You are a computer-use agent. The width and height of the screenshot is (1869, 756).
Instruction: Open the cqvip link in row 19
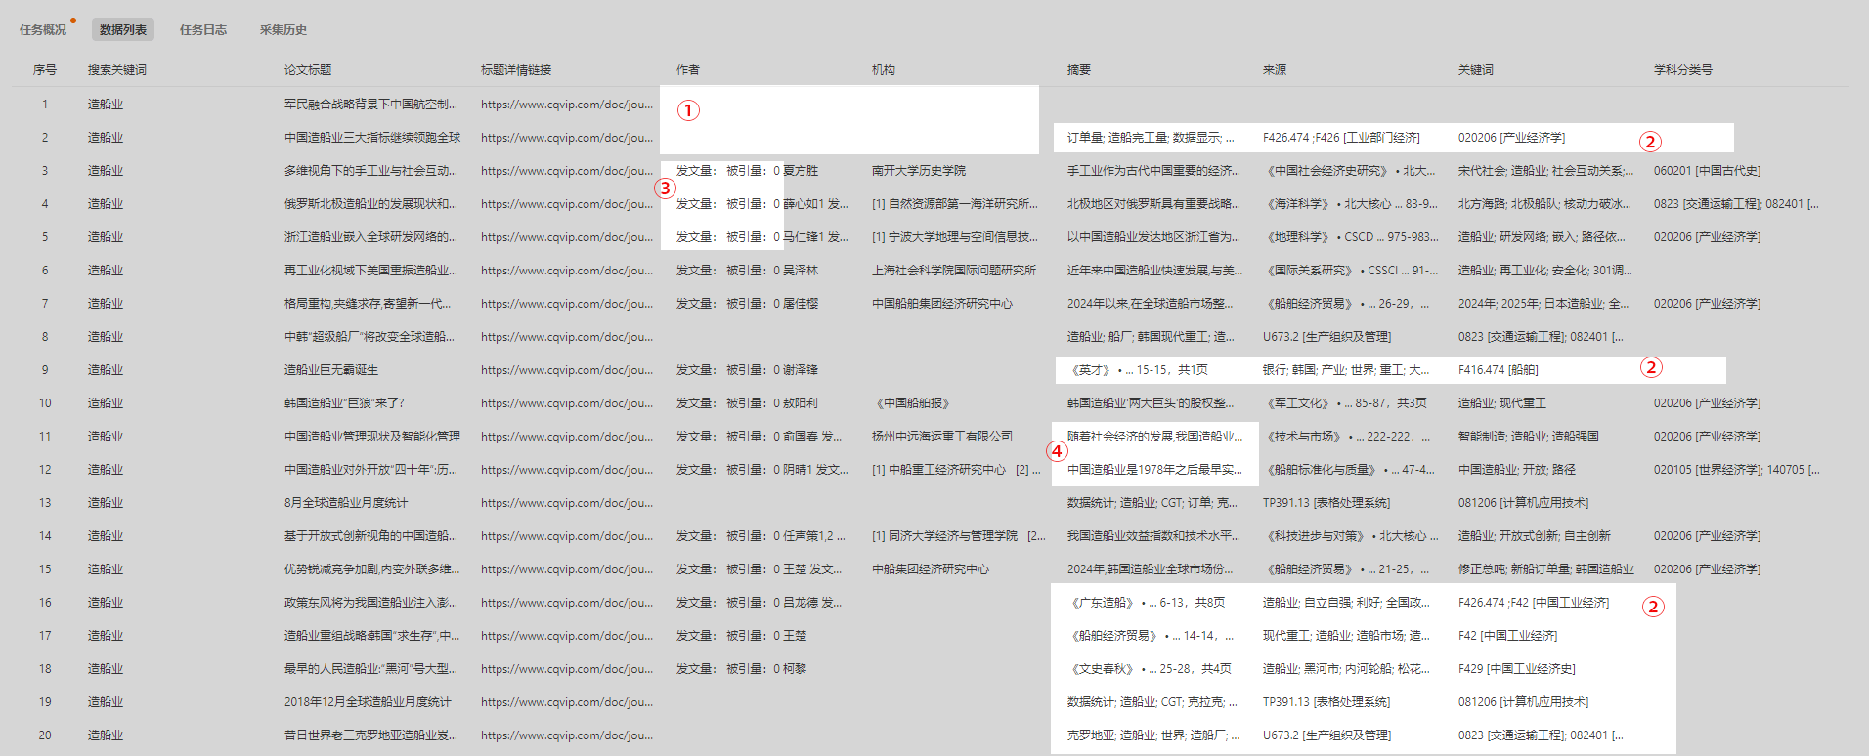(x=567, y=702)
